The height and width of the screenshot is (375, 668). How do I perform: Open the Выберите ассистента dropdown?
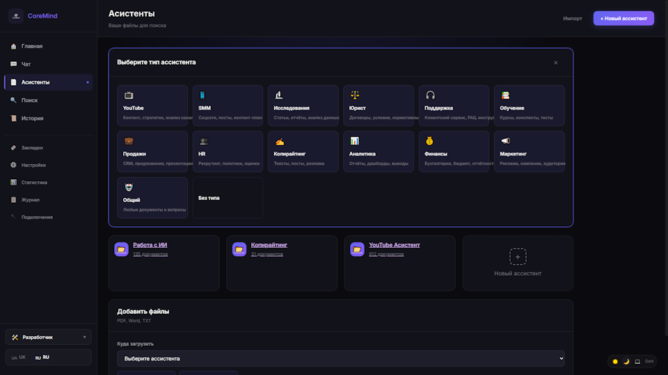[x=340, y=358]
